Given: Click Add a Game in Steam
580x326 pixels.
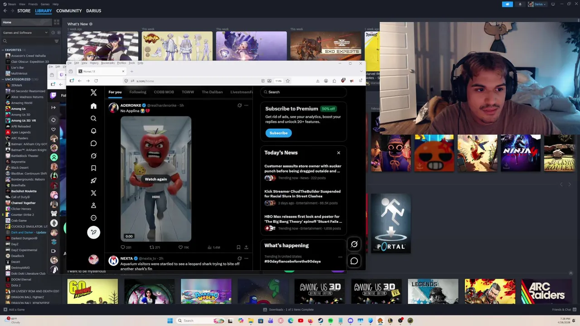Looking at the screenshot, I should (14, 310).
